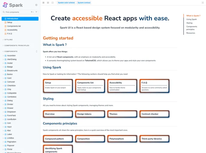This screenshot has height=153, width=206.
Task: Open the Overview styling card
Action: [x=58, y=114]
